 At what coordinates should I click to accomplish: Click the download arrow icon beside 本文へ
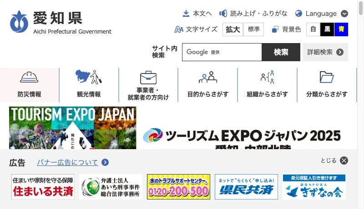click(186, 14)
